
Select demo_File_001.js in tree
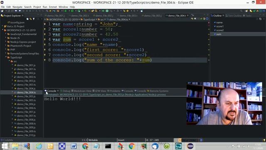tap(26, 65)
